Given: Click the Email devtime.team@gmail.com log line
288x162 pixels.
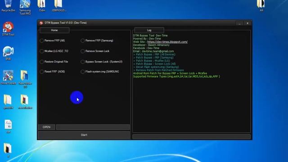Looking at the screenshot, I should (x=153, y=51).
